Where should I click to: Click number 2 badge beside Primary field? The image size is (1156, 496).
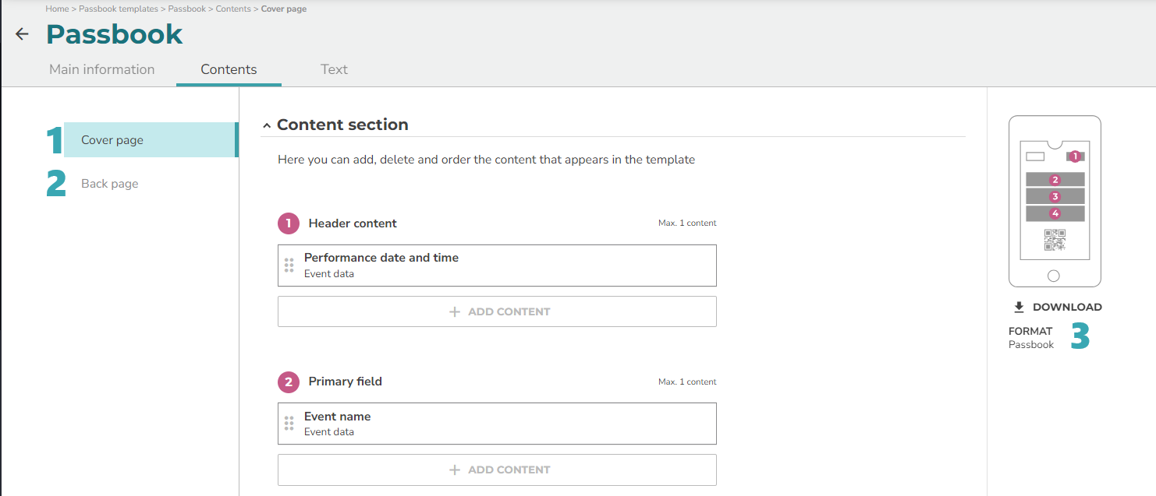(x=289, y=382)
